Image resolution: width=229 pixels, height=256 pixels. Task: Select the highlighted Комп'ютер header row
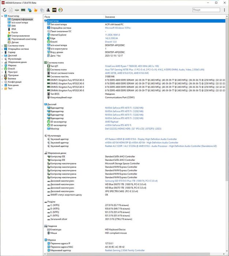(135, 21)
